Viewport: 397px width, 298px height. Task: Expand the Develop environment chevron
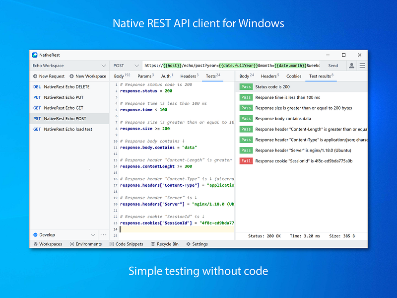[93, 234]
